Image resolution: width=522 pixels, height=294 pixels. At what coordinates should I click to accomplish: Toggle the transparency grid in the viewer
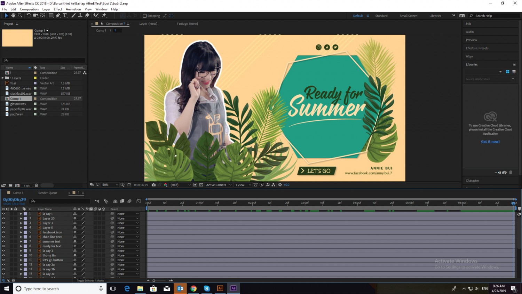click(x=201, y=185)
